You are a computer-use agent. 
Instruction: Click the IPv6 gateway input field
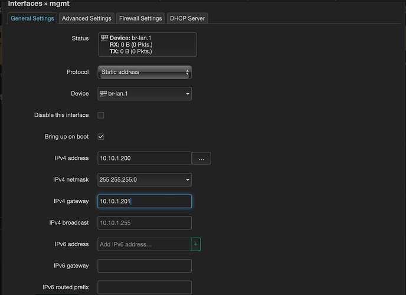click(145, 265)
